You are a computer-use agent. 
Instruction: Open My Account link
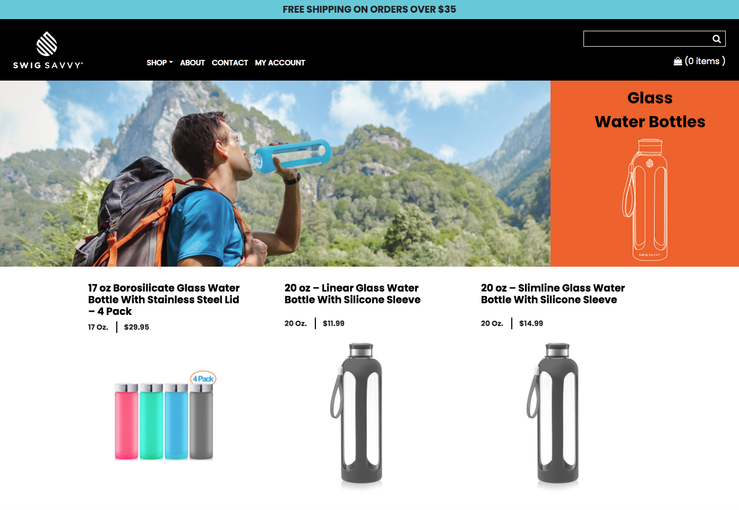[280, 63]
